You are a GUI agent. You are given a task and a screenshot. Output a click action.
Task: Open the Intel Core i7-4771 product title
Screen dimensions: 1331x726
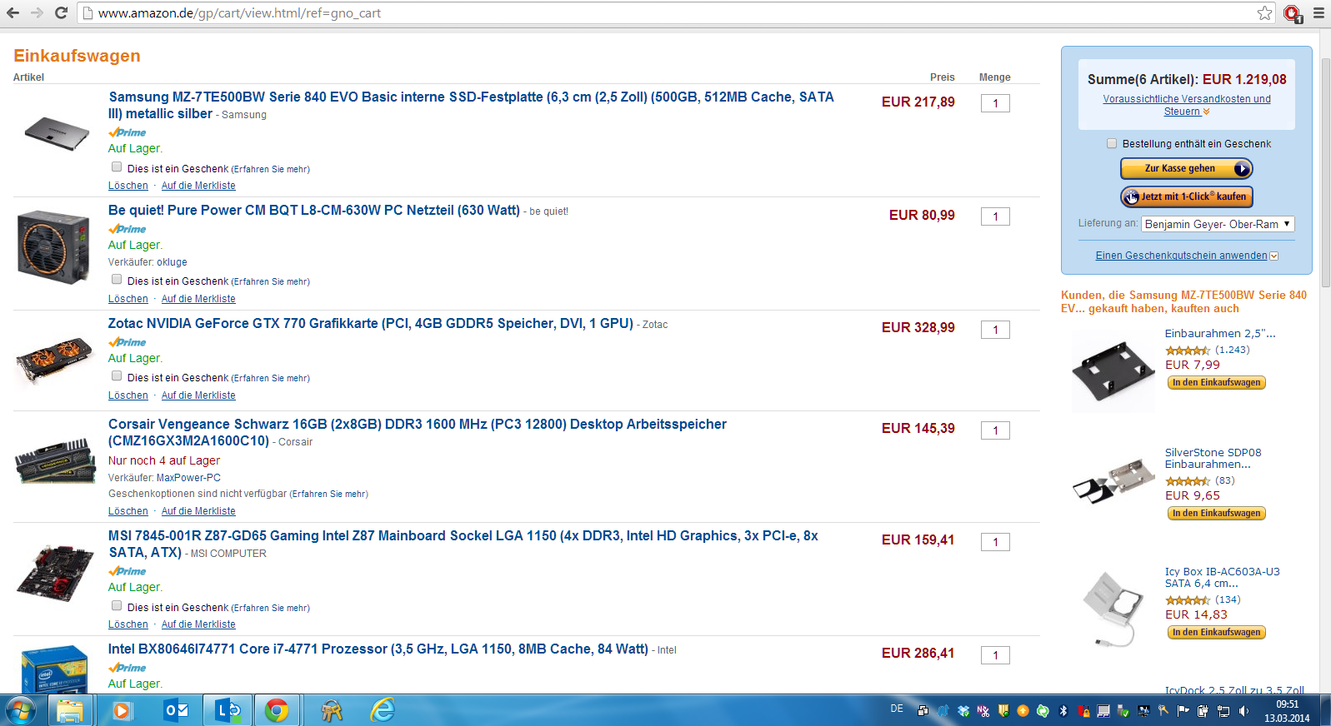378,649
